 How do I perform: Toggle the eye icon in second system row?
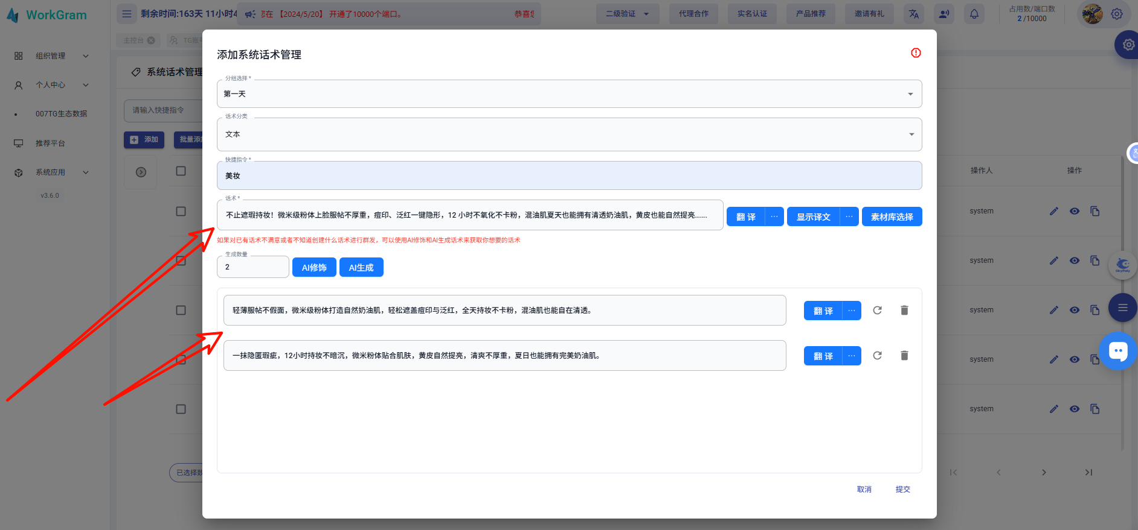(1075, 260)
